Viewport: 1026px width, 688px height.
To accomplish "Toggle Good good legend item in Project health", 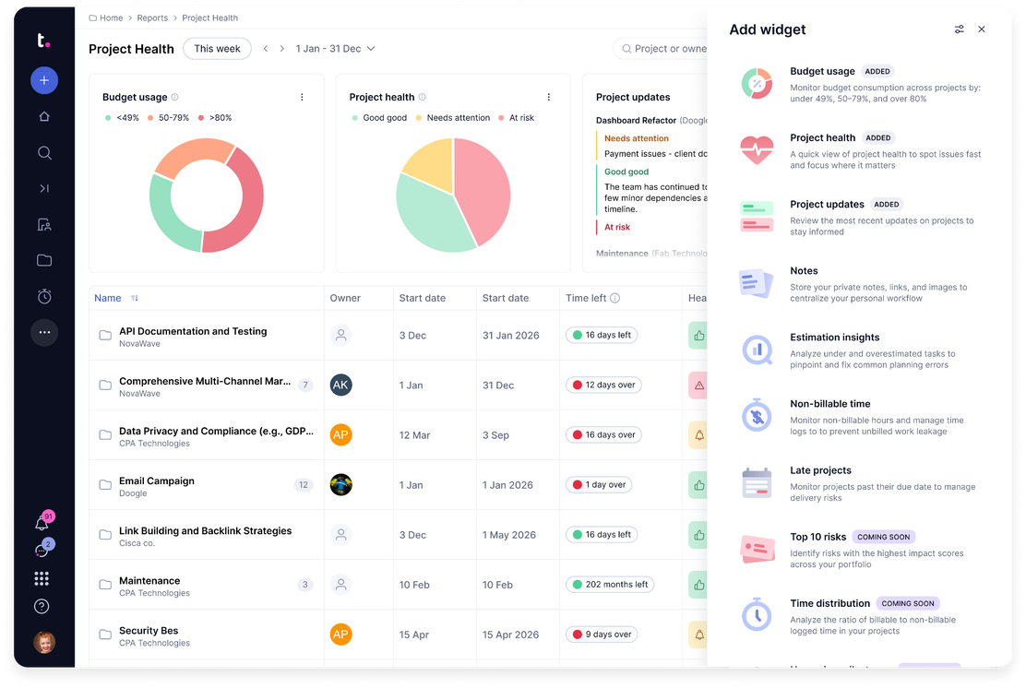I will point(379,118).
